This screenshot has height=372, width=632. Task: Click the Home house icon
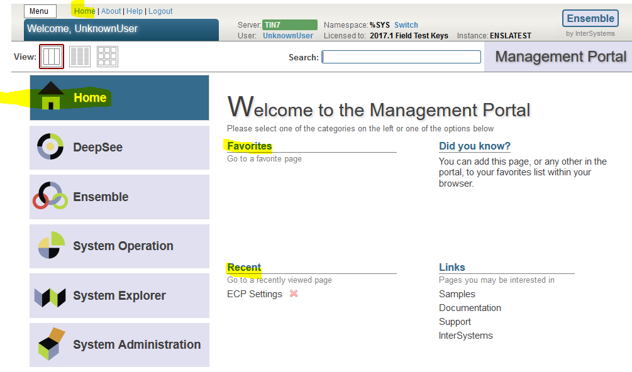point(51,96)
